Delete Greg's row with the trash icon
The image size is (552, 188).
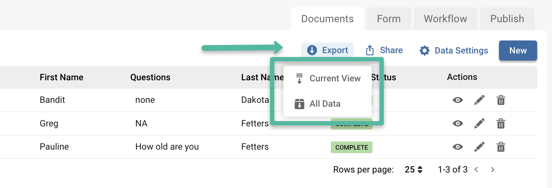pyautogui.click(x=501, y=124)
